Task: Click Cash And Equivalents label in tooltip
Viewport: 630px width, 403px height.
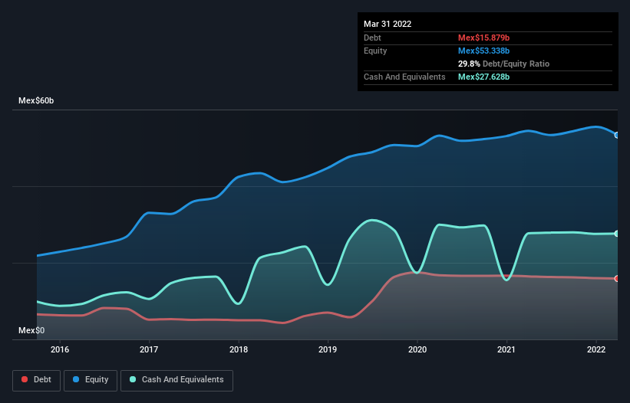Action: [404, 77]
